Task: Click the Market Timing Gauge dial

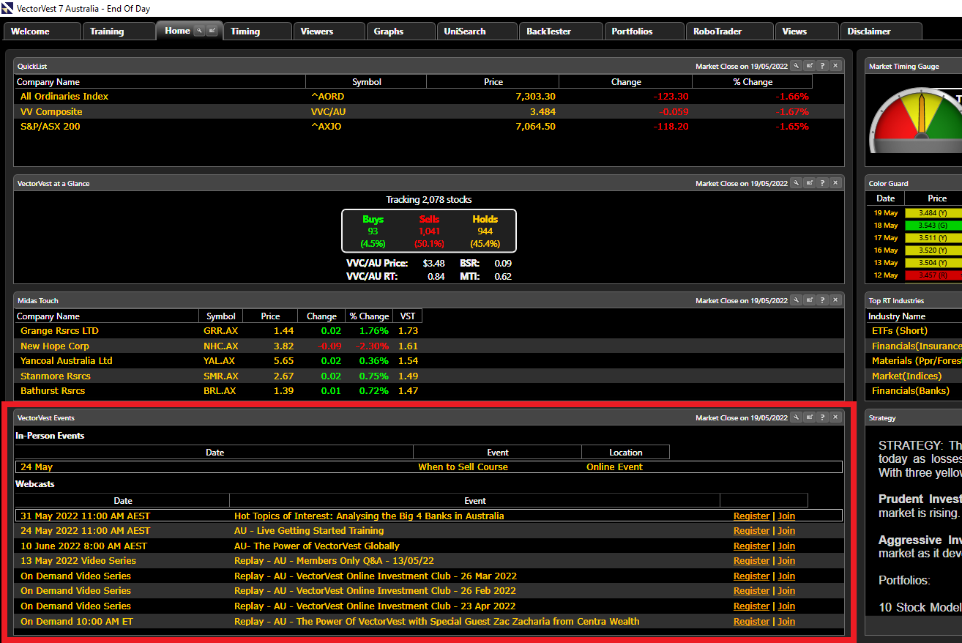Action: coord(917,121)
